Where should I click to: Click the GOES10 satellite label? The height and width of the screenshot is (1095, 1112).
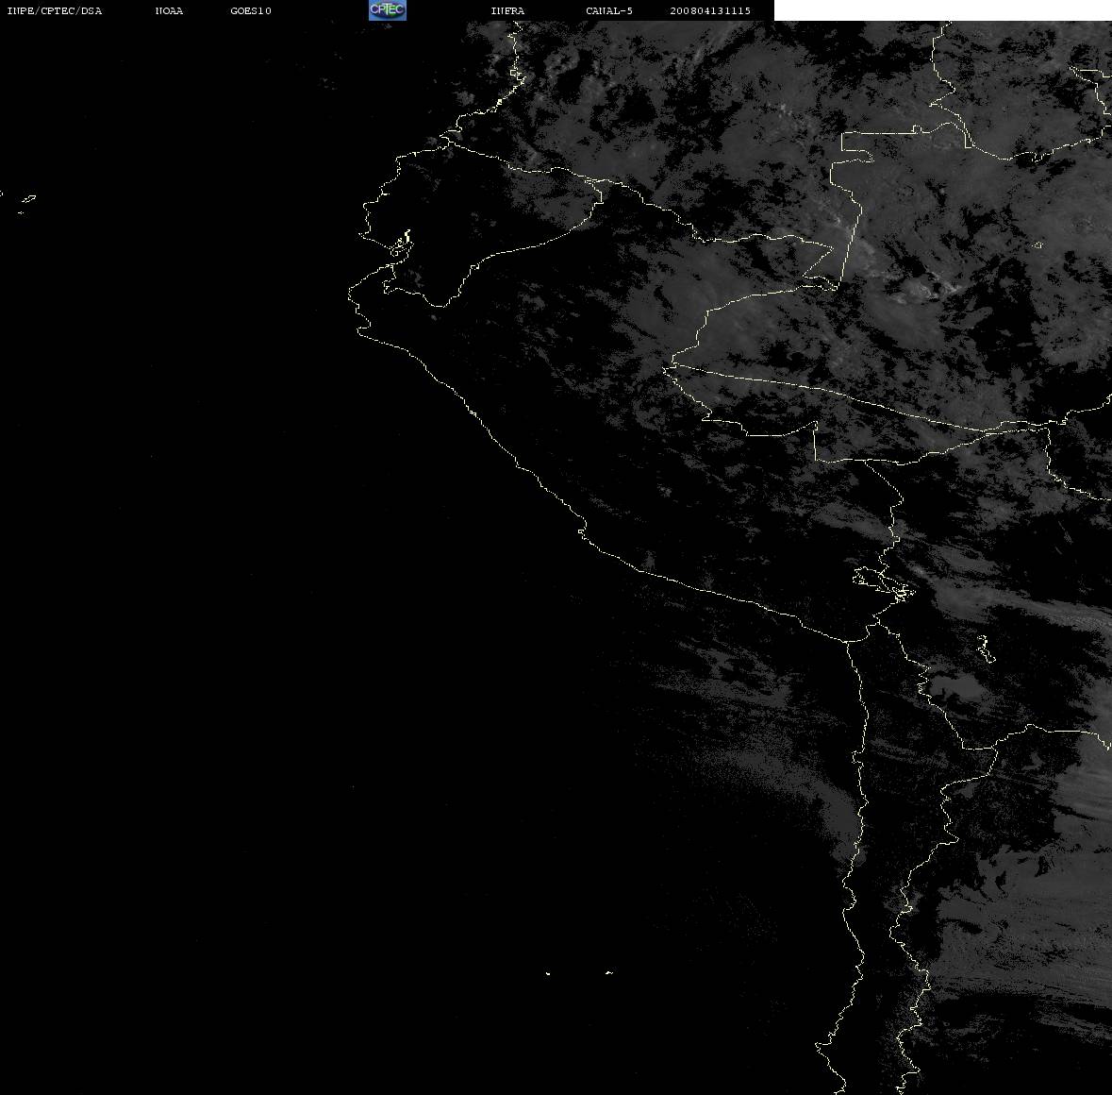(x=251, y=10)
